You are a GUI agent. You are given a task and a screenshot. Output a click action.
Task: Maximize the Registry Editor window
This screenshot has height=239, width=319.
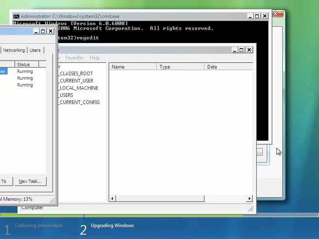tap(242, 50)
